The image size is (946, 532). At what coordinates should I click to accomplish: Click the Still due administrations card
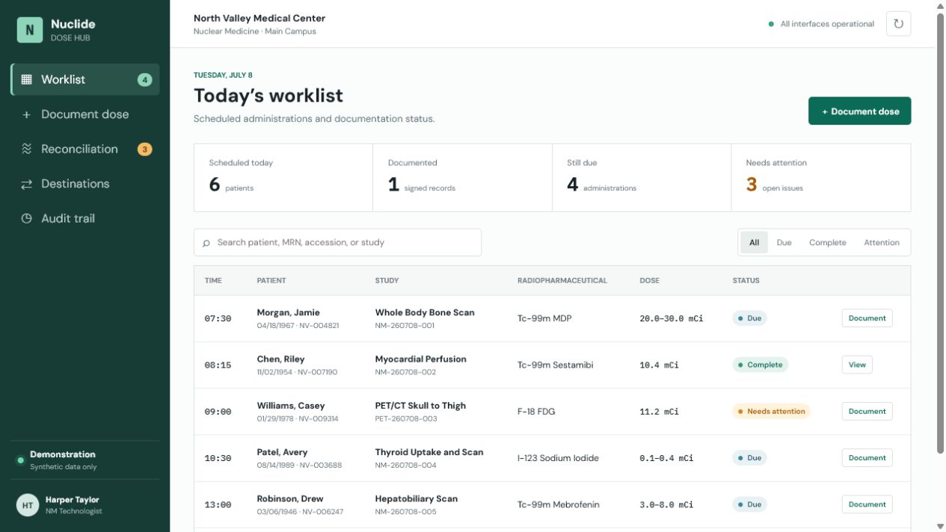642,178
